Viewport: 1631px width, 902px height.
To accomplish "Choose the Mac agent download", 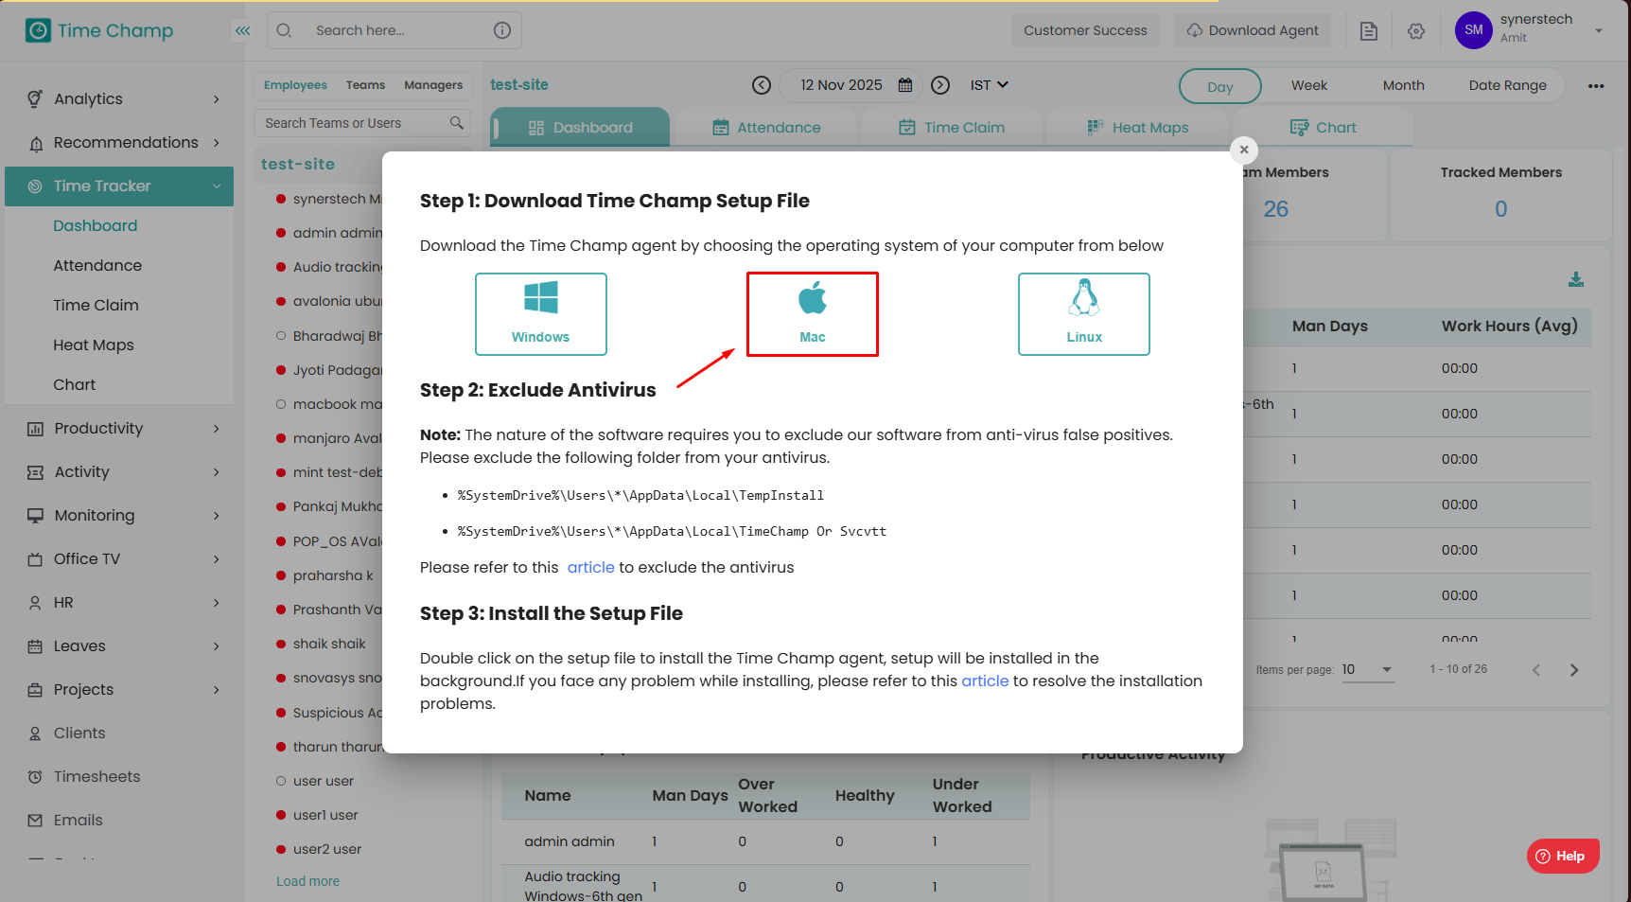I will coord(813,314).
